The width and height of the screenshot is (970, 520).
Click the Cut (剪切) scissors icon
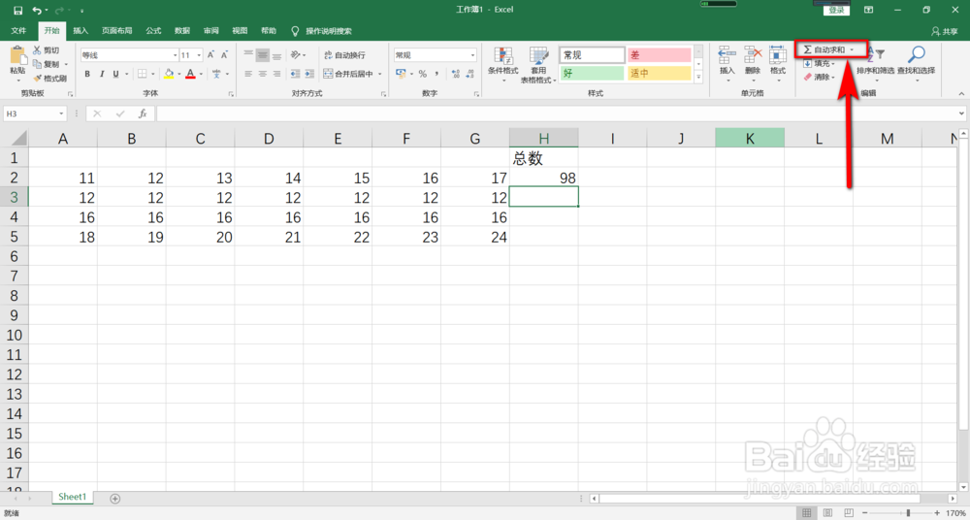[x=37, y=49]
